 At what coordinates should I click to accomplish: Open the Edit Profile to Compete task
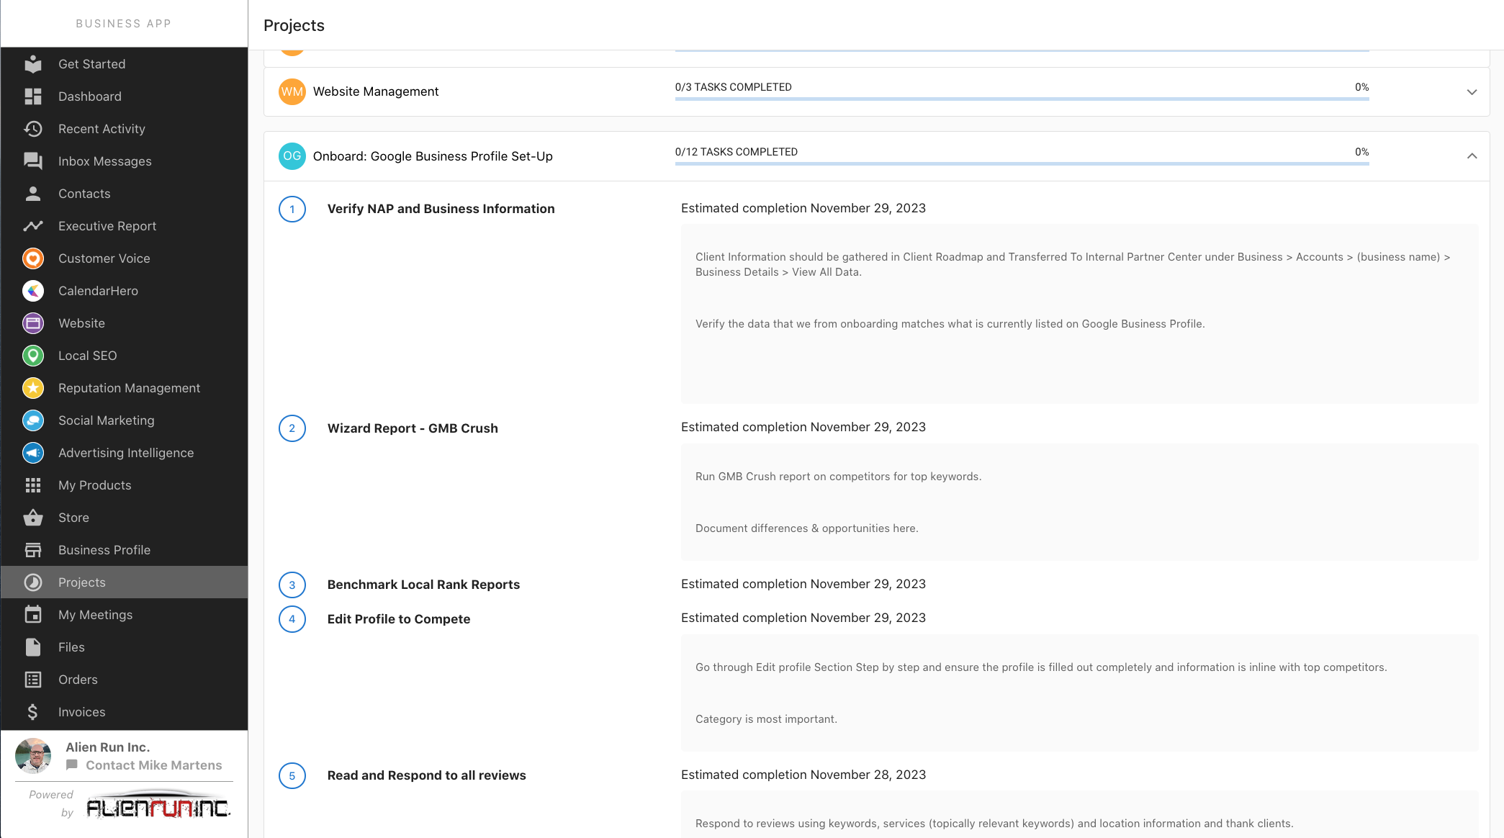[398, 619]
